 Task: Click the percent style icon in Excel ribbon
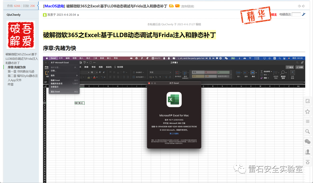(x=156, y=77)
